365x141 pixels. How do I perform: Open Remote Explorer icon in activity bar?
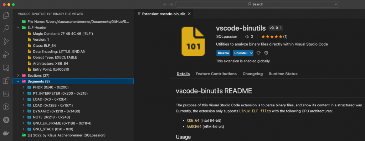coord(6,68)
